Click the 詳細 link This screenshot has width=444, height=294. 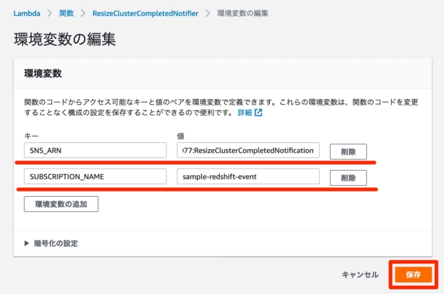[x=245, y=112]
